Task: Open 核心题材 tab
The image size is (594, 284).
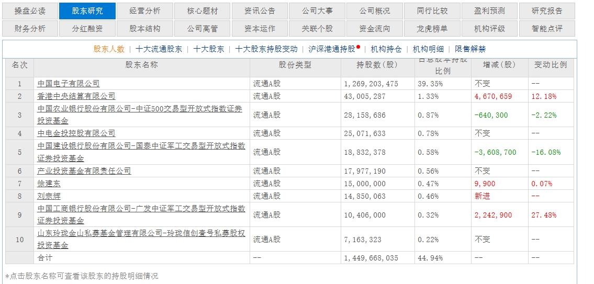Action: (203, 11)
